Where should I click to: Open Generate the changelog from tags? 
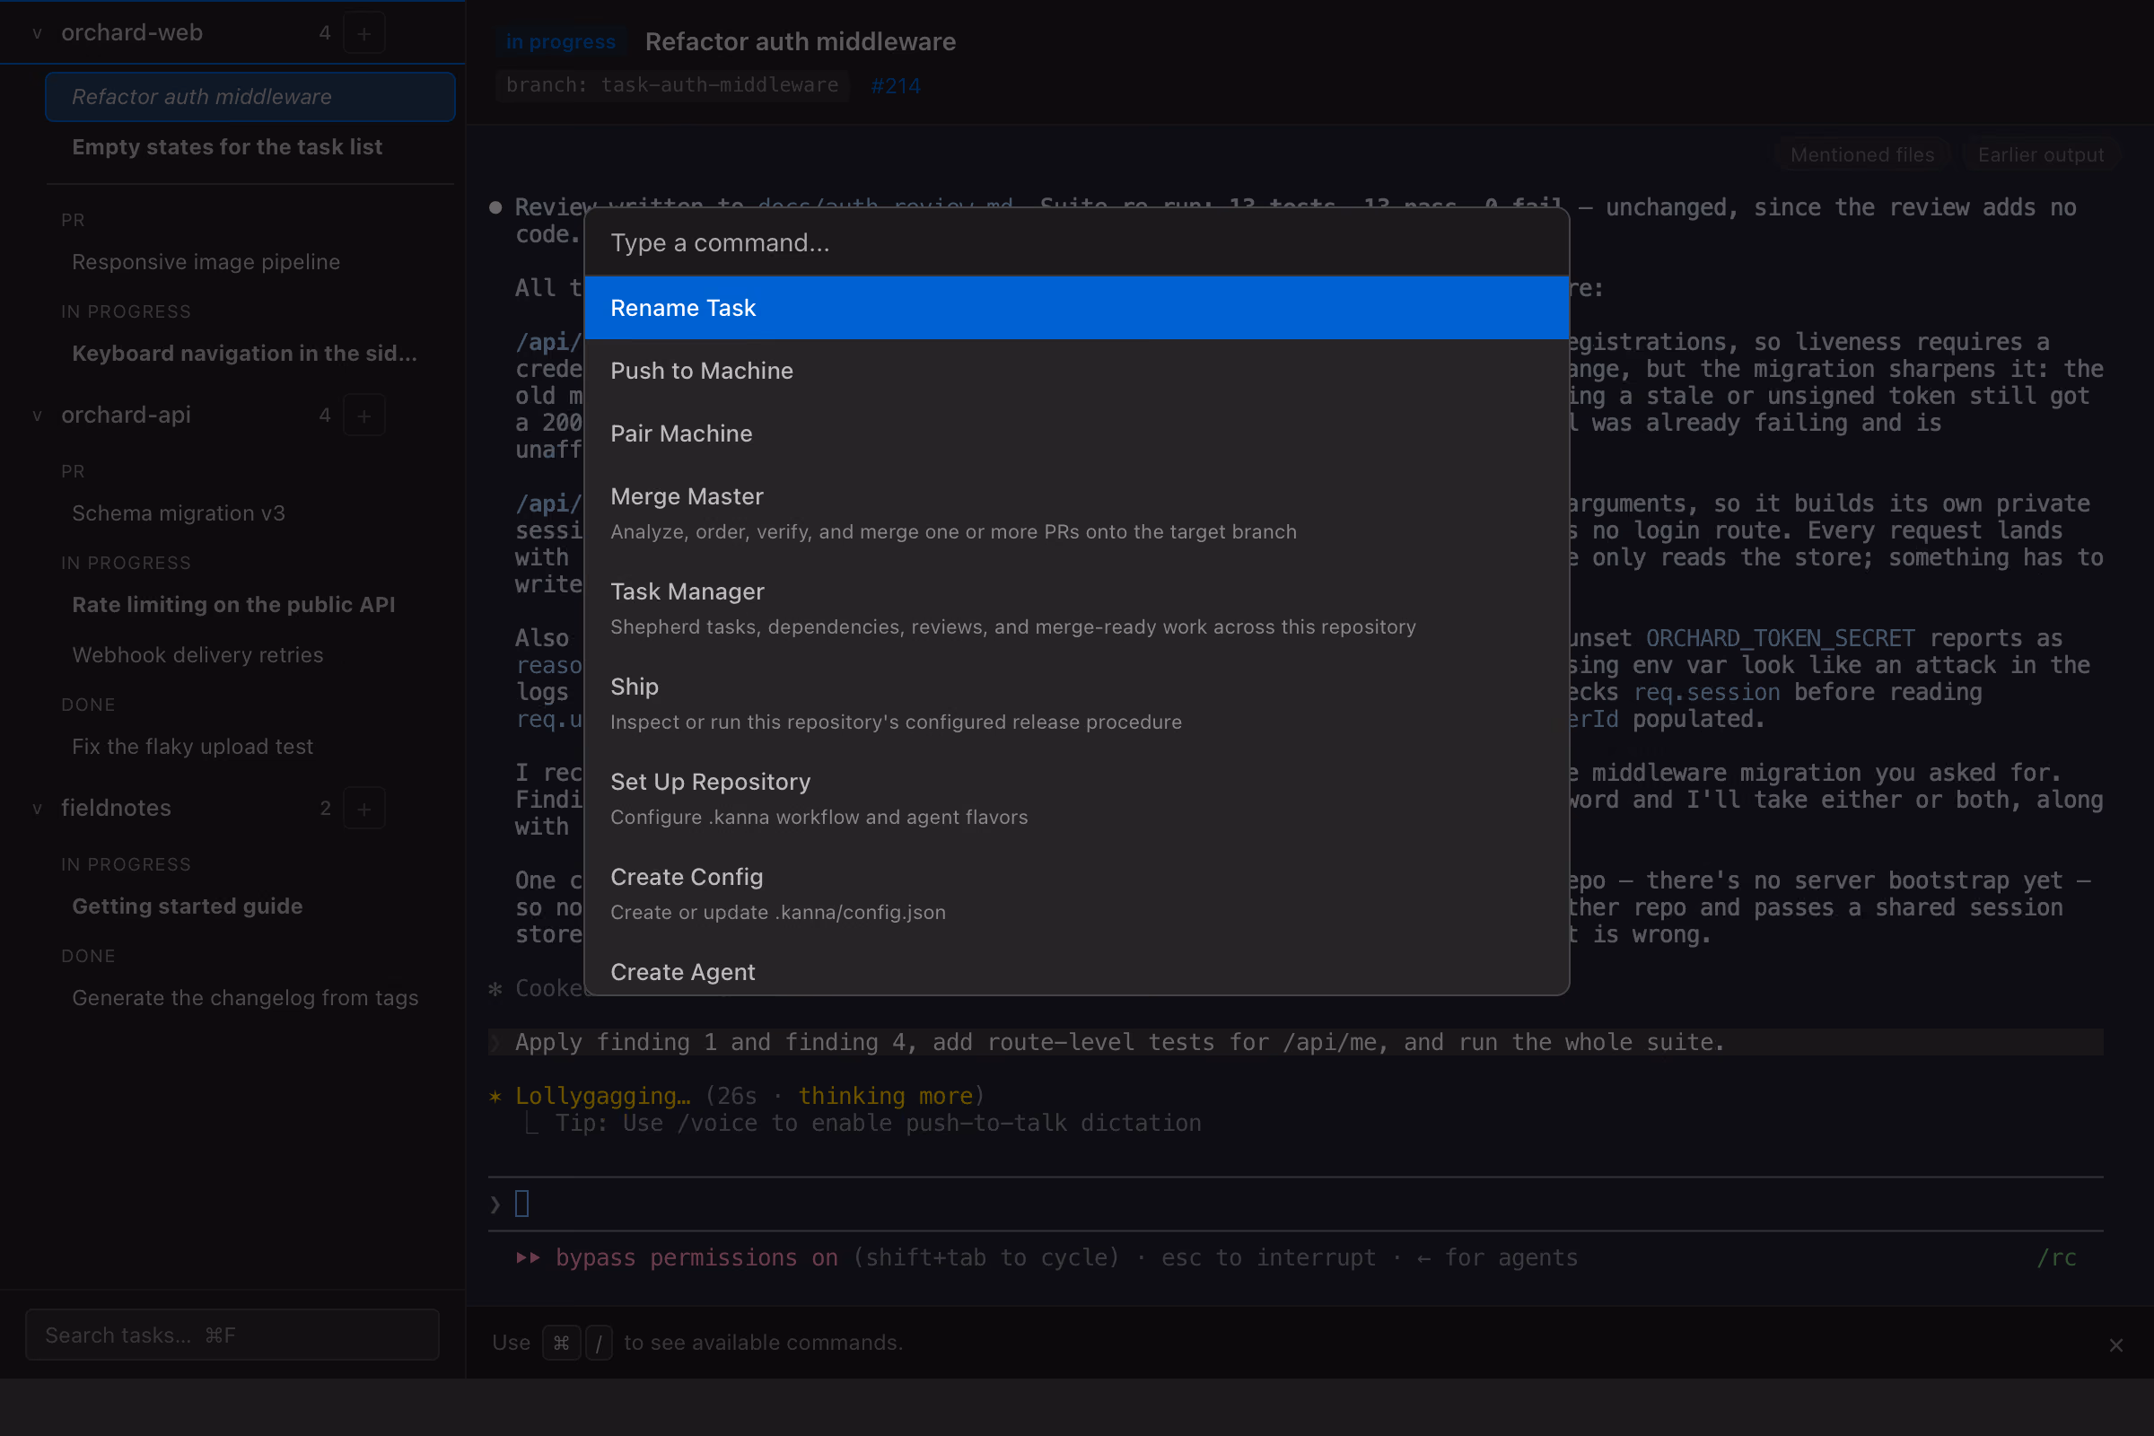coord(250,997)
